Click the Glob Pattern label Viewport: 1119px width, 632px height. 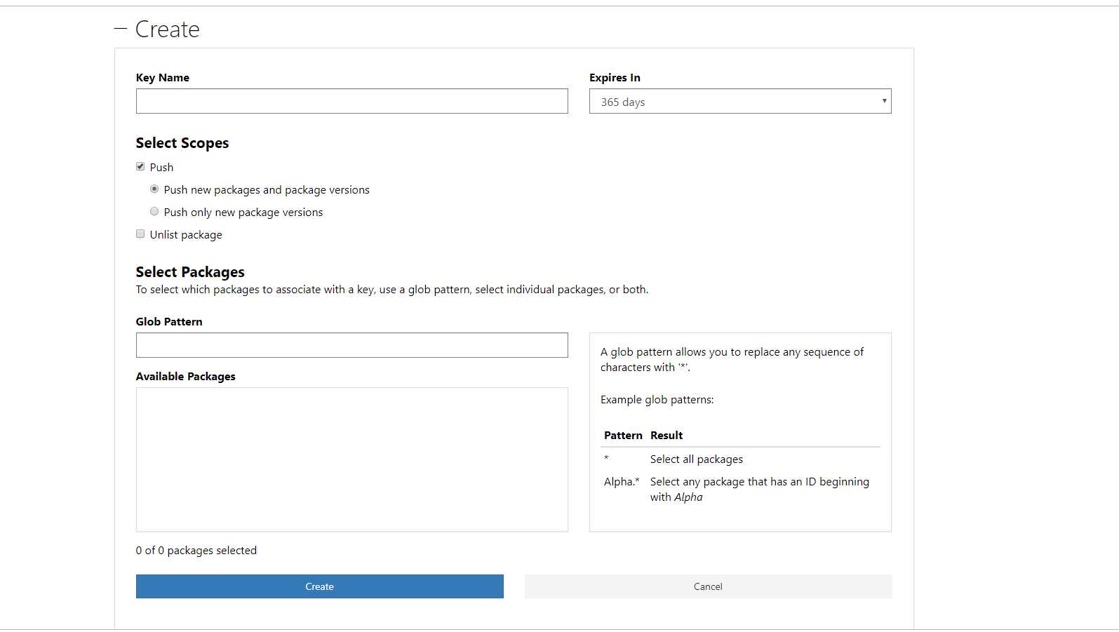169,321
